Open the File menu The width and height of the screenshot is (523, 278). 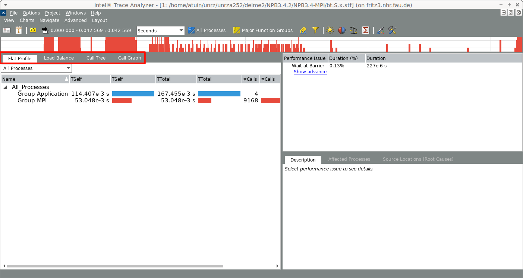click(x=14, y=13)
